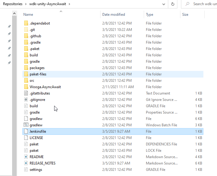
Task: Click the type 'Windows Batch File'
Action: pos(162,125)
